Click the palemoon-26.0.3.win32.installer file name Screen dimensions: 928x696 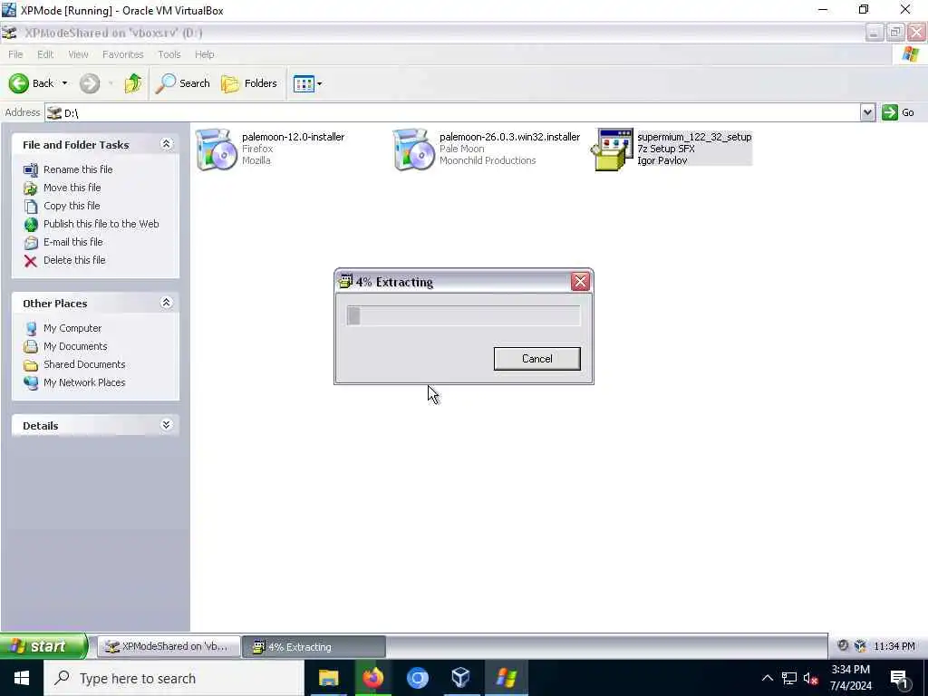click(509, 137)
